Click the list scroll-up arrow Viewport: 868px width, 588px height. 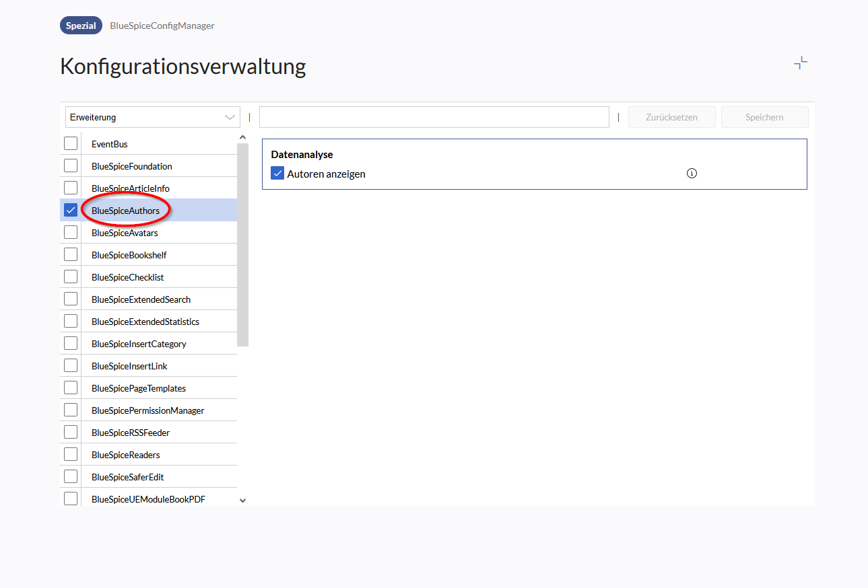(x=243, y=138)
